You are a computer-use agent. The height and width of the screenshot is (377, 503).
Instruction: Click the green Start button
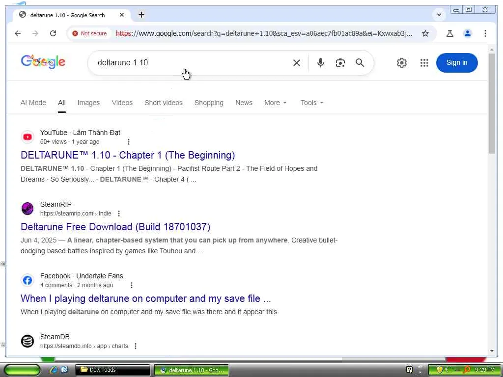pos(22,370)
